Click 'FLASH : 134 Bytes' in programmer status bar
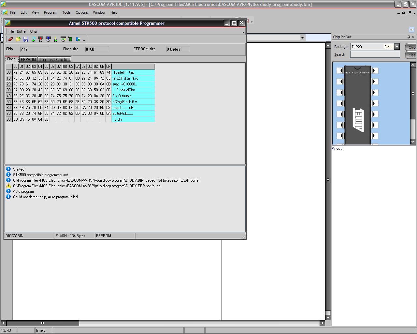This screenshot has width=417, height=334. click(x=70, y=236)
